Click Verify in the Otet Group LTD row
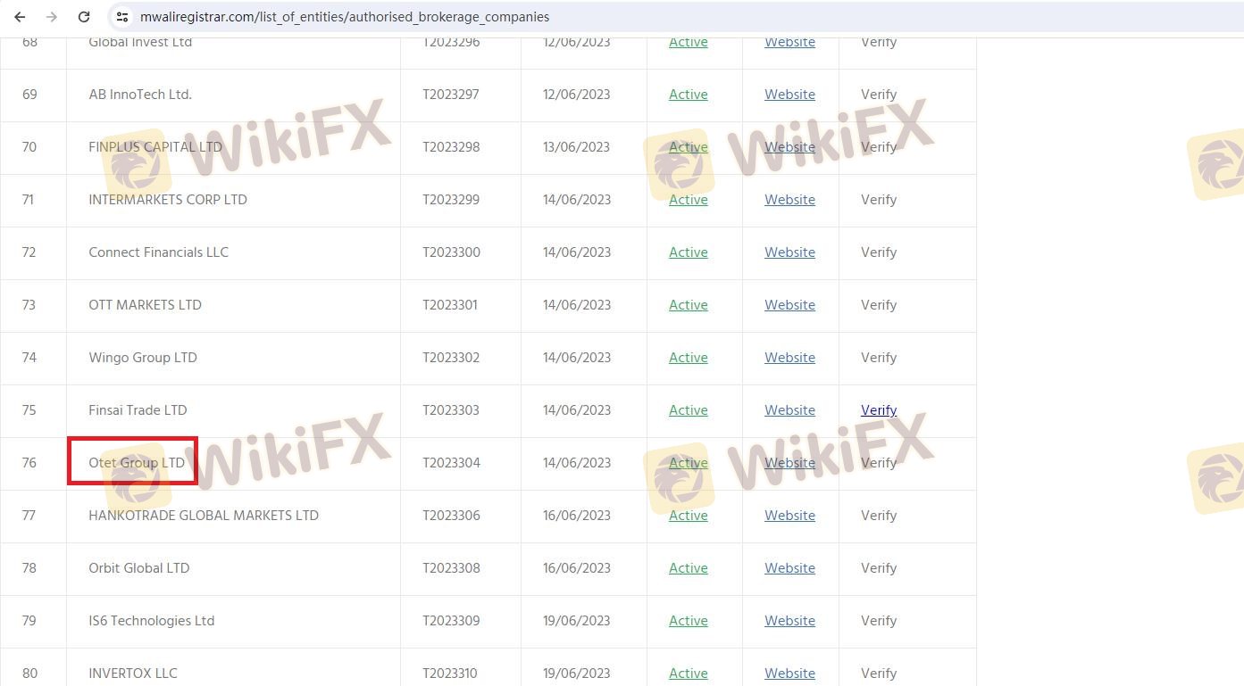The width and height of the screenshot is (1244, 686). (x=879, y=463)
